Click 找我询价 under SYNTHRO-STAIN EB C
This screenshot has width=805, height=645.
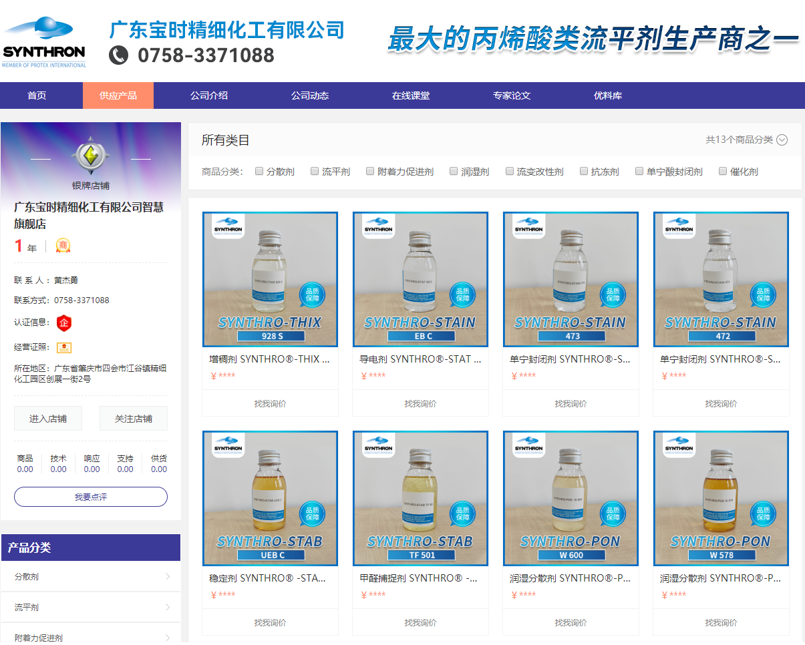(x=420, y=403)
